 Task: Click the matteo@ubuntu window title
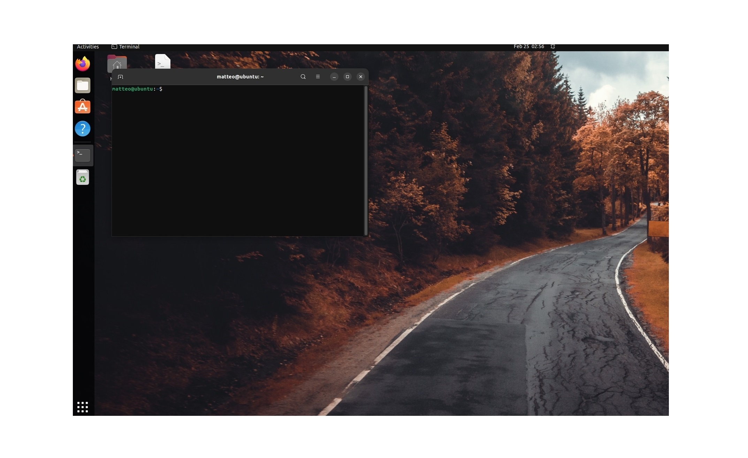point(239,77)
